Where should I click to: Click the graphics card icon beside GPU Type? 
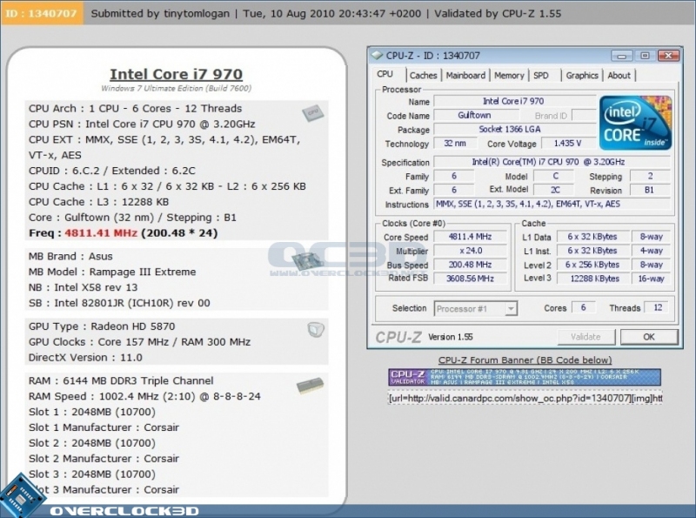click(x=315, y=328)
